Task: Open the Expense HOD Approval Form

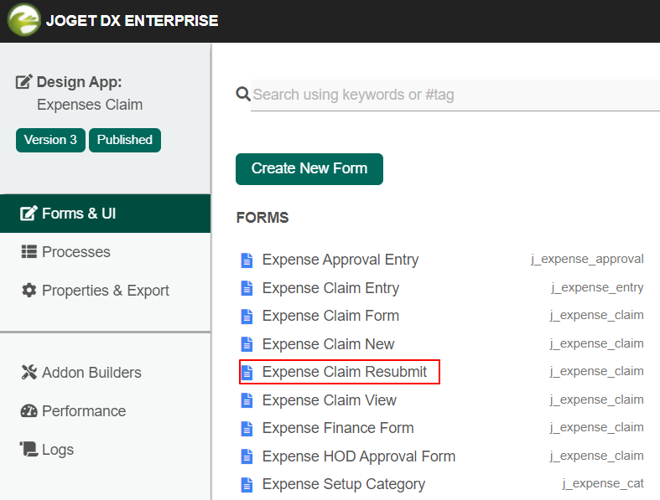Action: (358, 456)
